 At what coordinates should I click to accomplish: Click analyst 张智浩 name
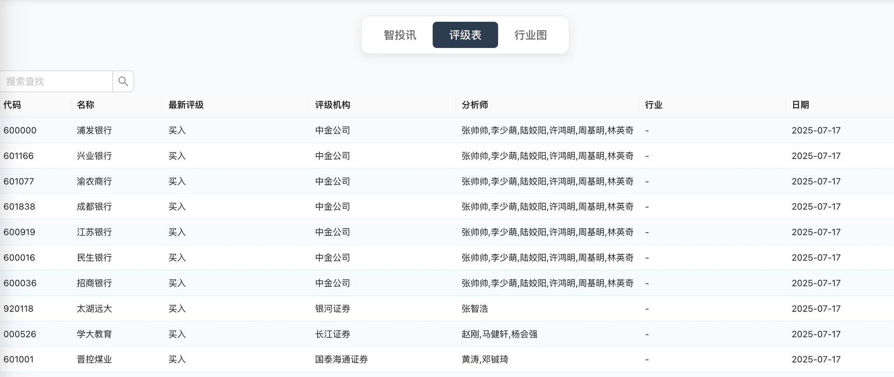tap(474, 309)
